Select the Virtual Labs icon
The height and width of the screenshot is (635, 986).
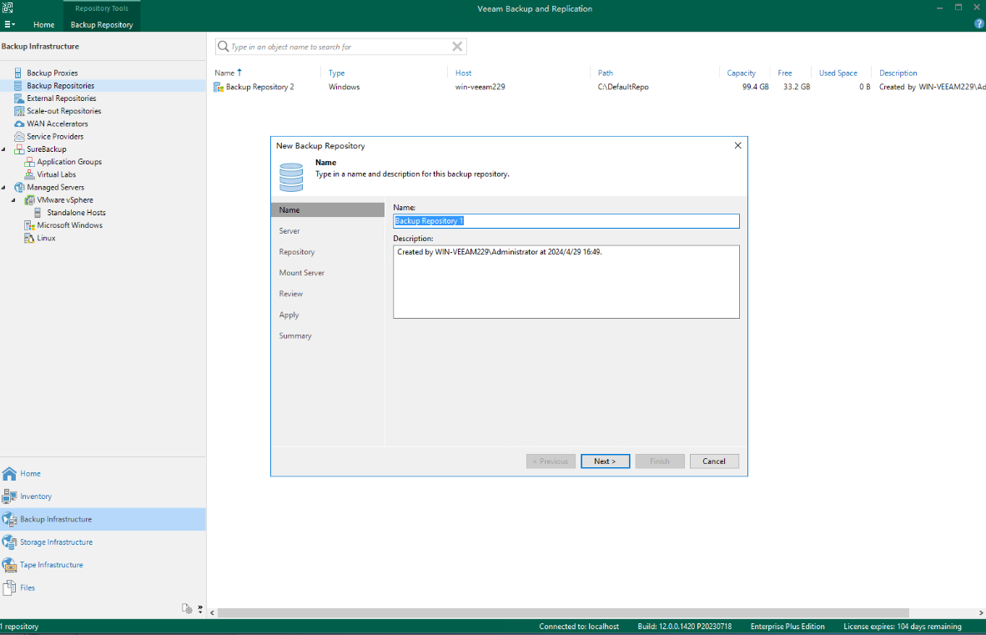29,174
